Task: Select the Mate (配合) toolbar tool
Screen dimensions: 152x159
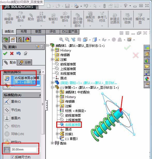Action: pyautogui.click(x=31, y=17)
